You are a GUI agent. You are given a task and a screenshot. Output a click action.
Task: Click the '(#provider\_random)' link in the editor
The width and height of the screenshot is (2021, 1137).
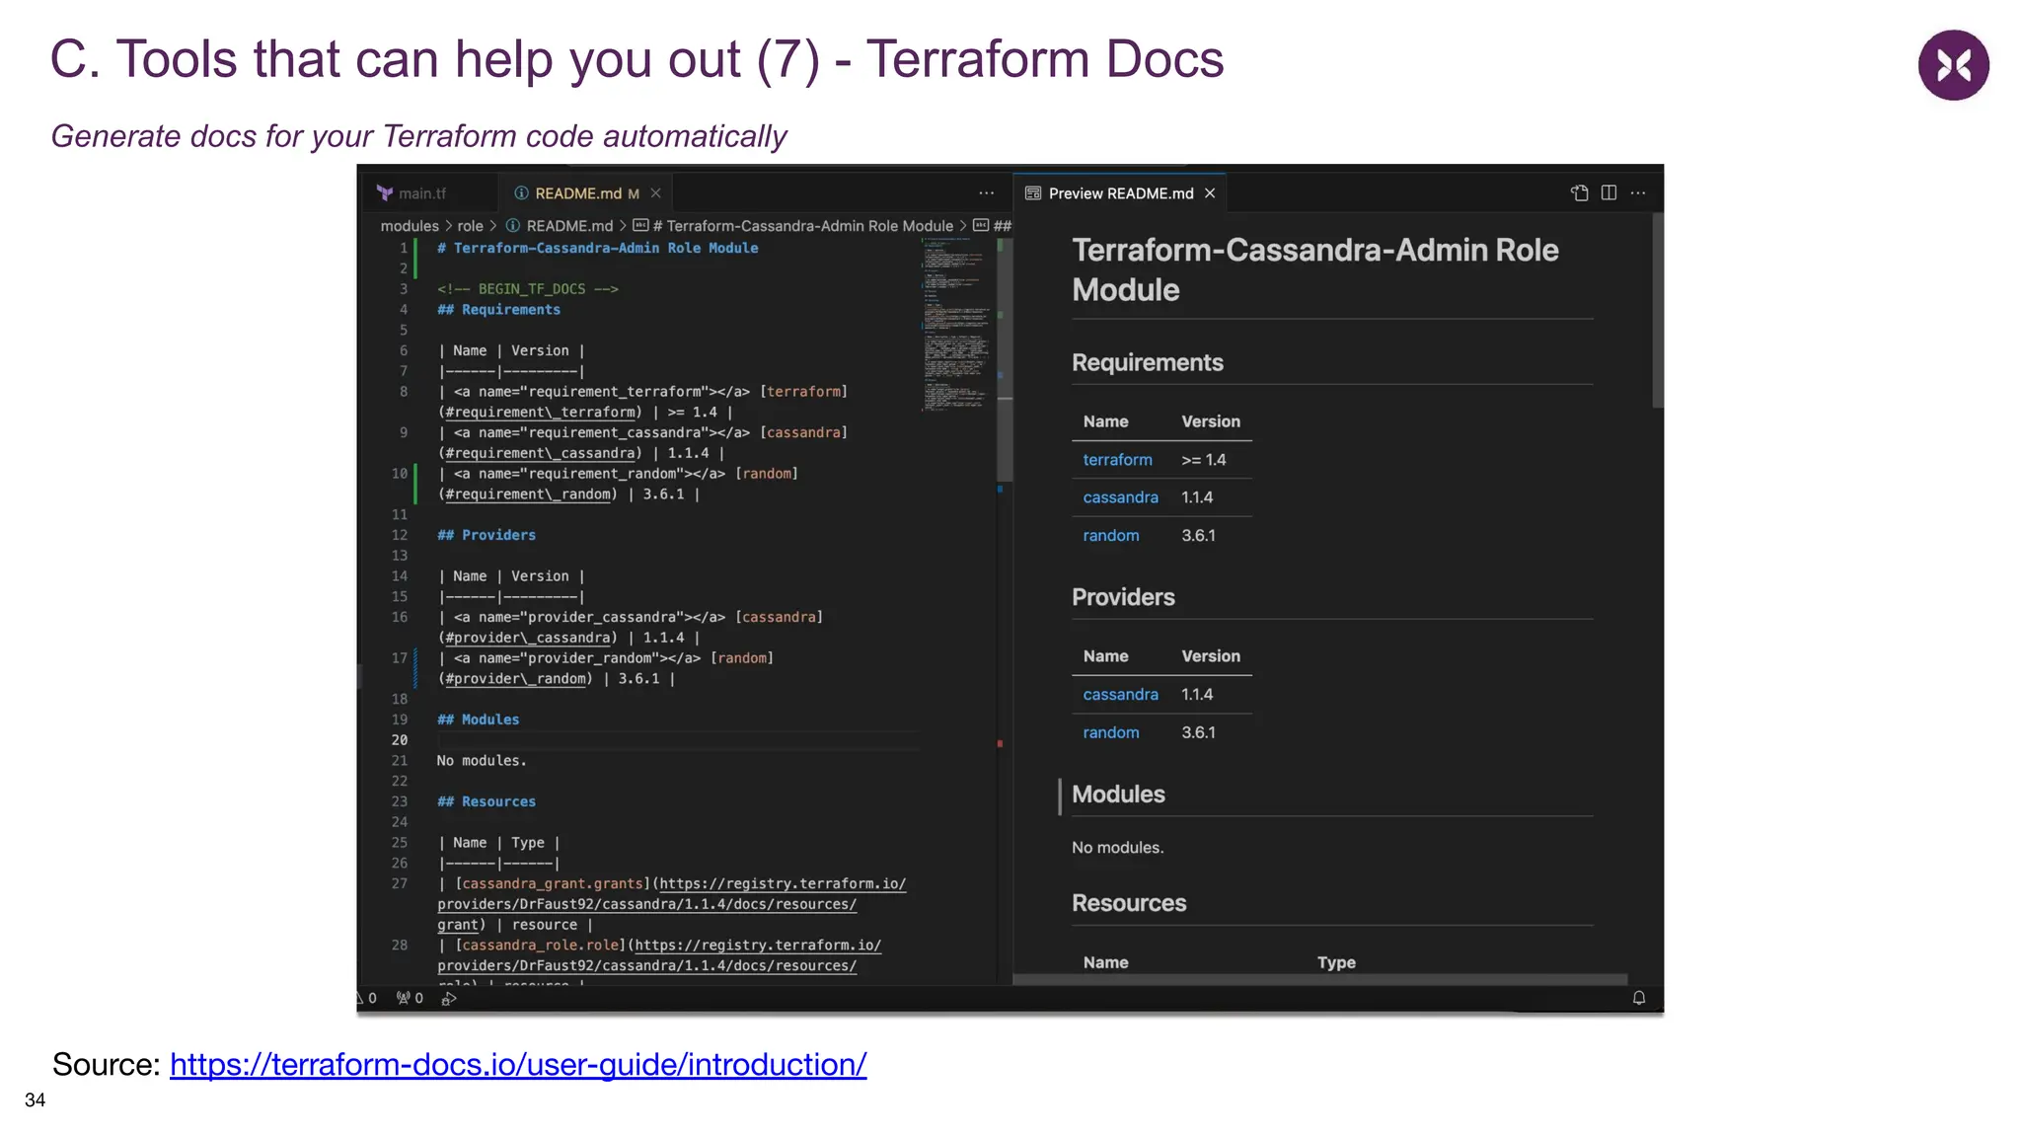[x=515, y=679]
